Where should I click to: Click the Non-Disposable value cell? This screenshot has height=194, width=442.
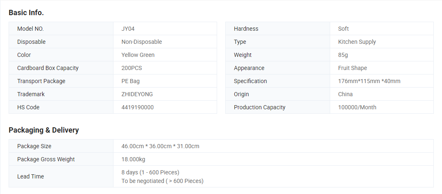point(141,42)
